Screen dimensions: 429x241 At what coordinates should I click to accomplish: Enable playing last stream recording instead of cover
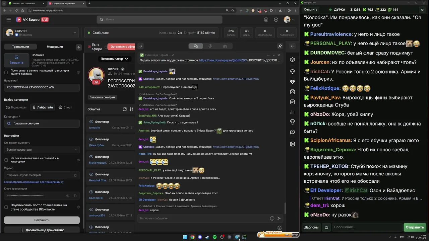(6, 72)
